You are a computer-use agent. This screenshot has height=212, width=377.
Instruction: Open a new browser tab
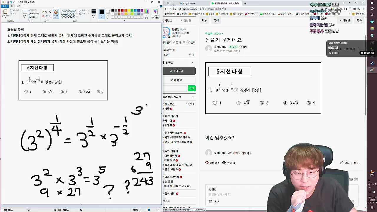click(245, 4)
